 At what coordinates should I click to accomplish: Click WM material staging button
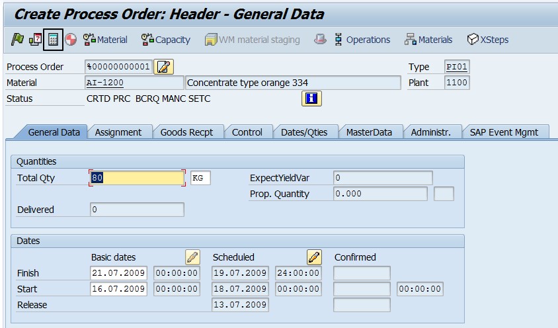pyautogui.click(x=253, y=40)
